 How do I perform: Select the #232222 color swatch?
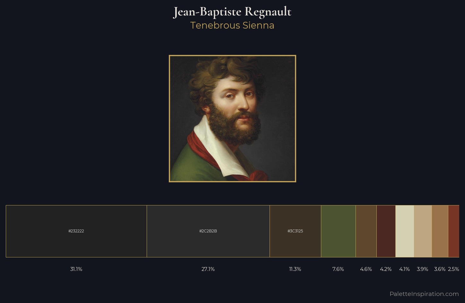76,231
